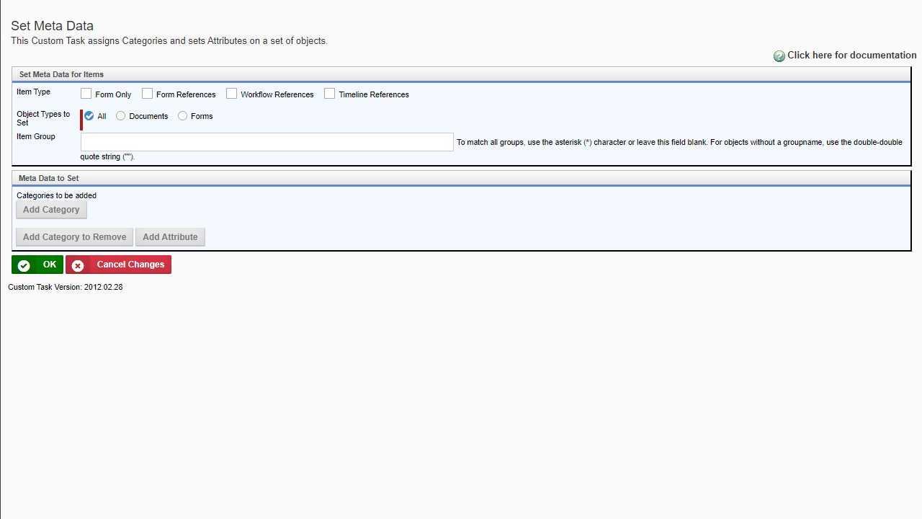Choose the Documents radio button
The width and height of the screenshot is (922, 519).
click(x=121, y=116)
